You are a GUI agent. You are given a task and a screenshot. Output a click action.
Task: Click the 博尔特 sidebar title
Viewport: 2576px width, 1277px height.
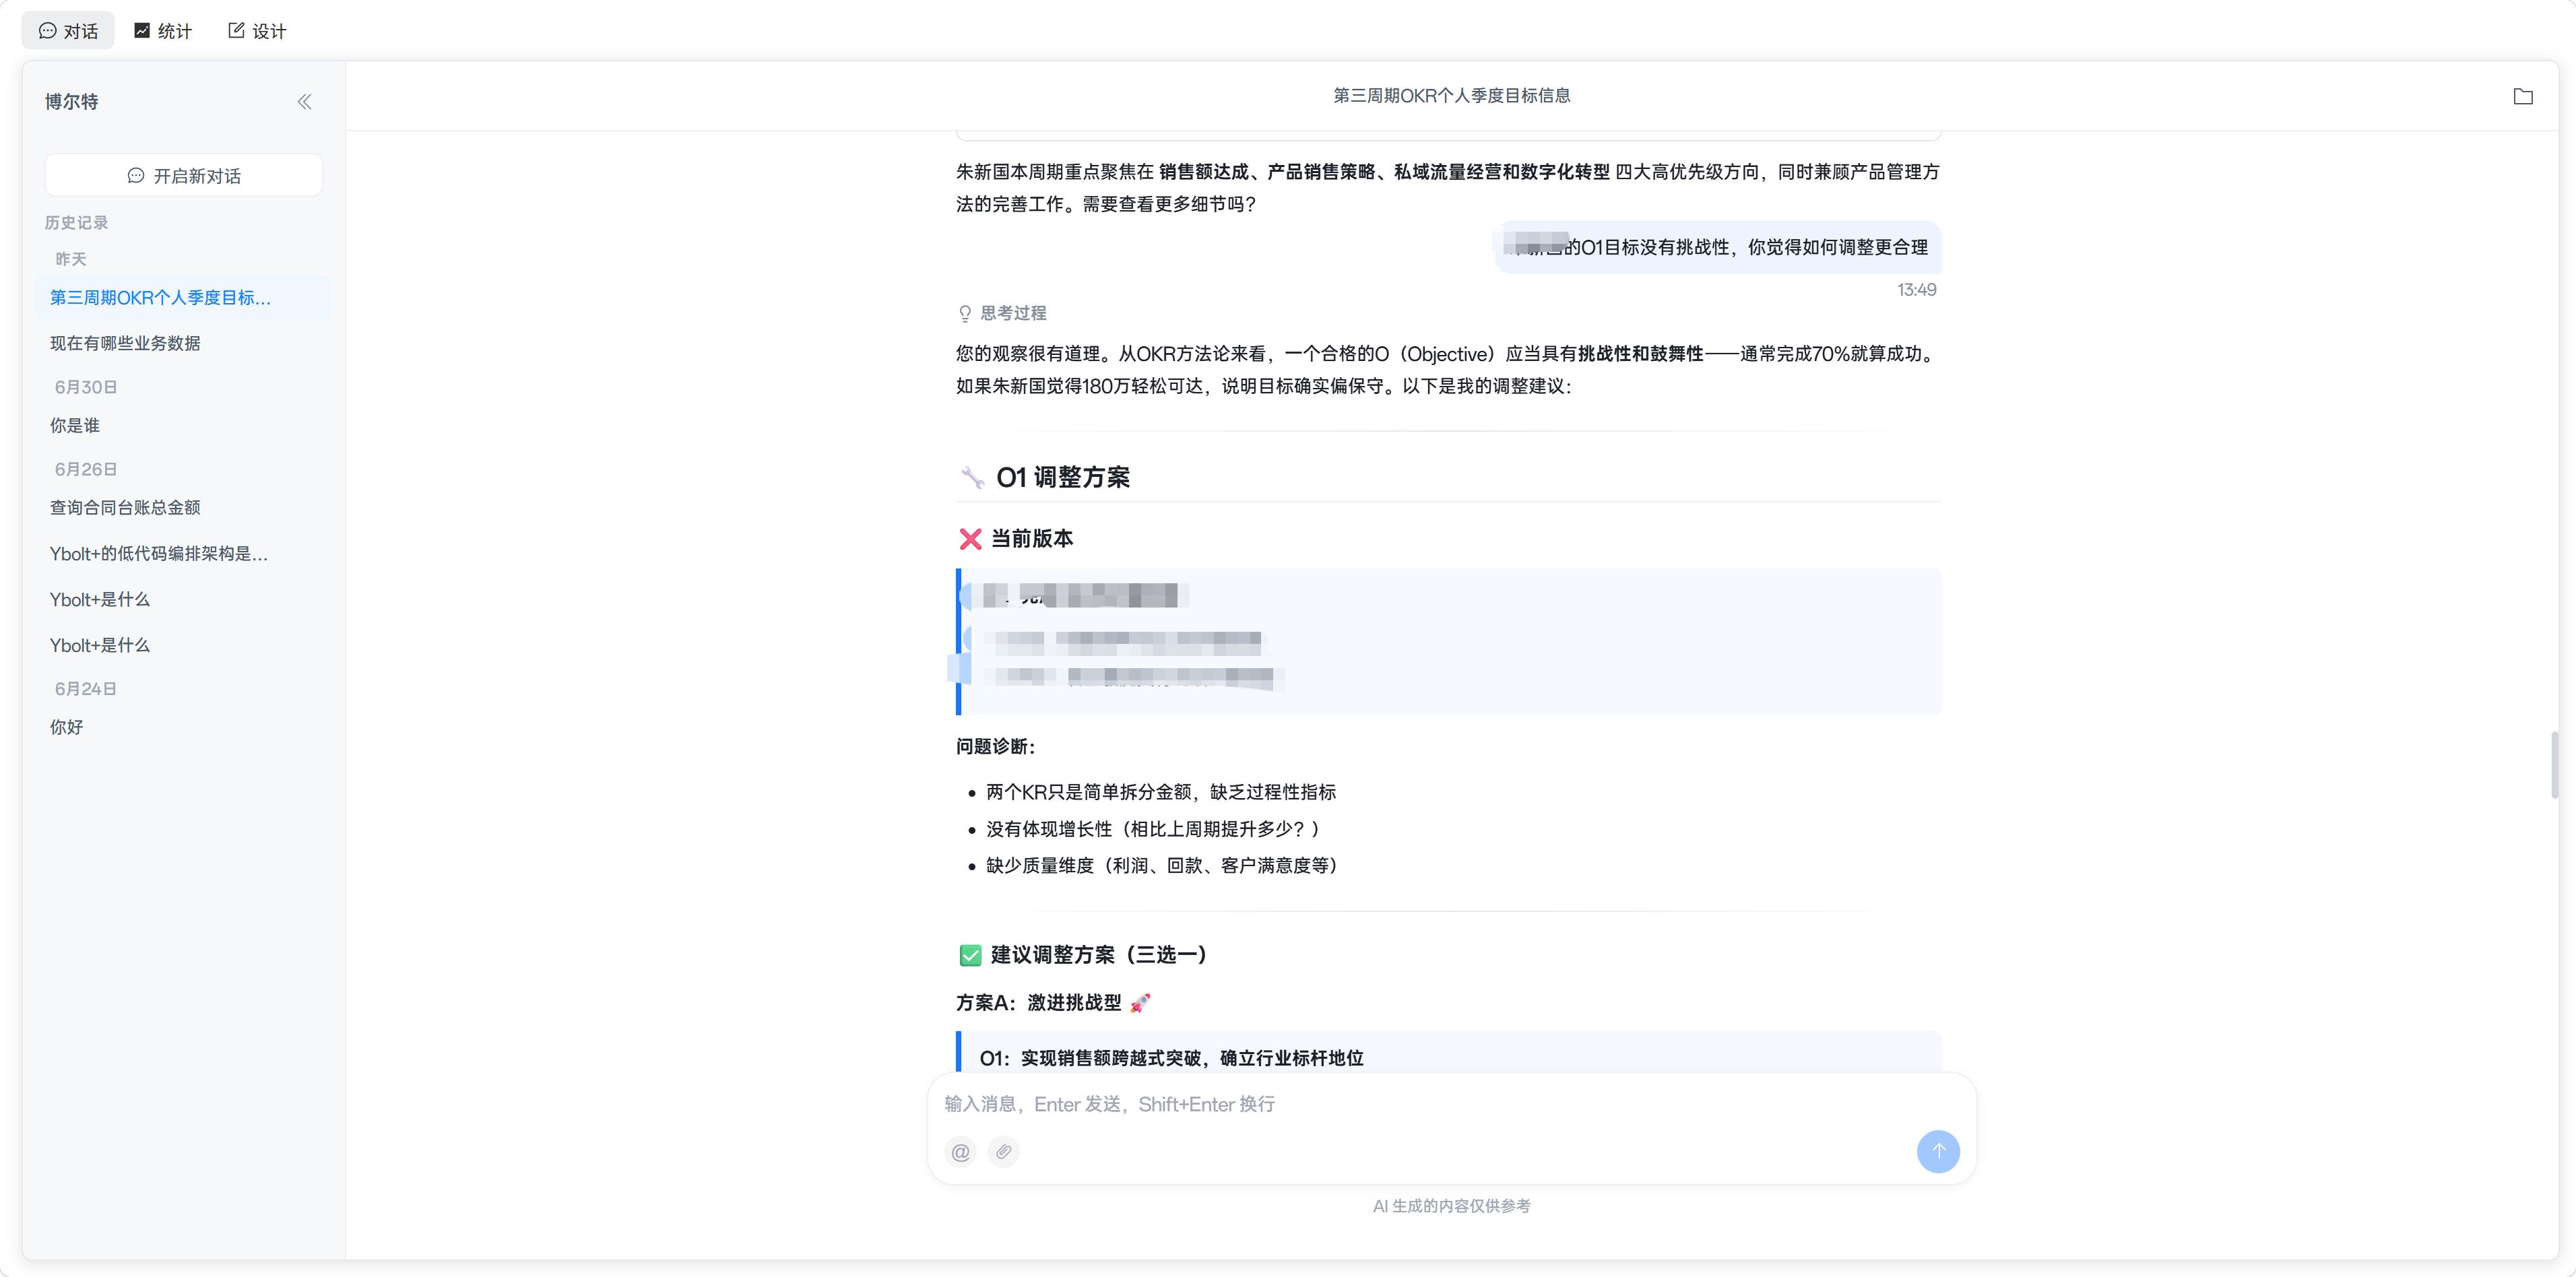point(72,102)
